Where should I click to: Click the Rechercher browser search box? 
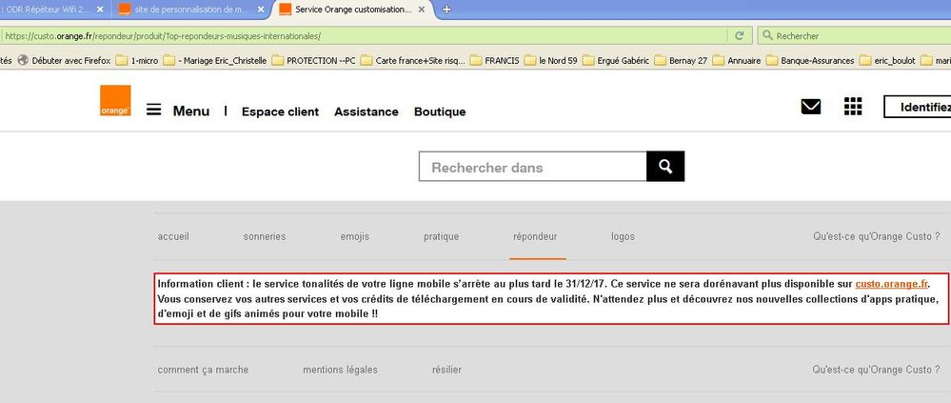855,36
